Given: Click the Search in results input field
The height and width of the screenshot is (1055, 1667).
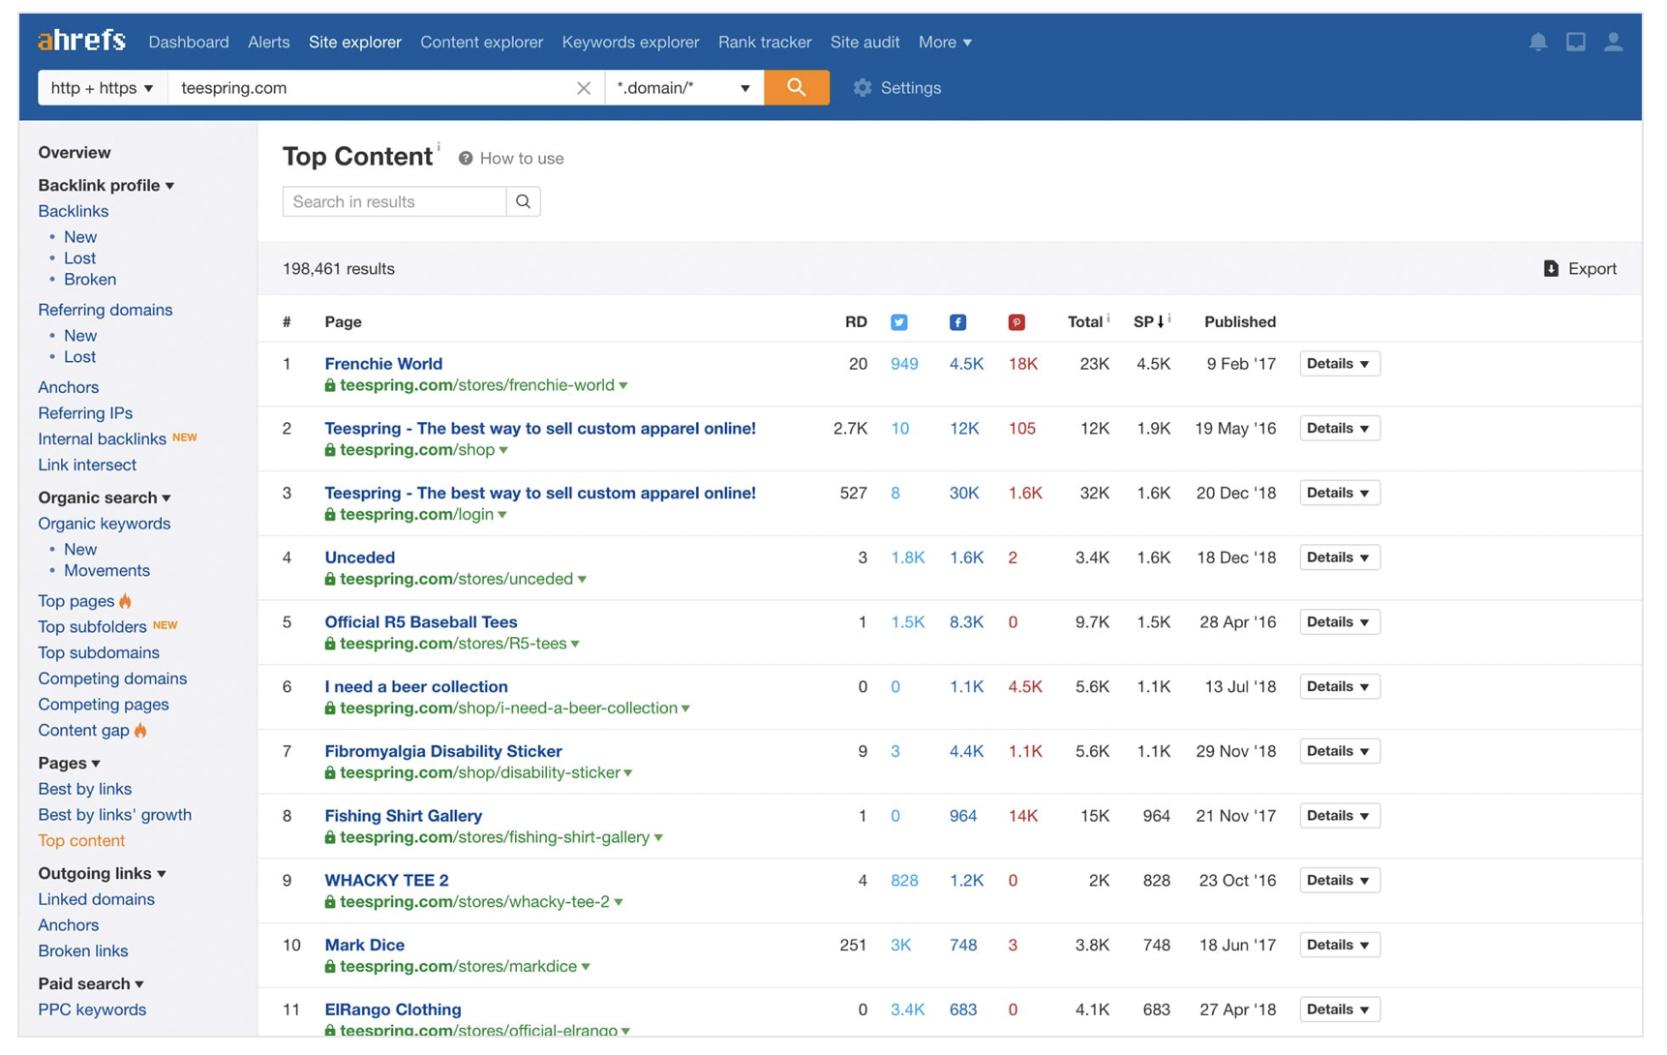Looking at the screenshot, I should click(x=394, y=201).
